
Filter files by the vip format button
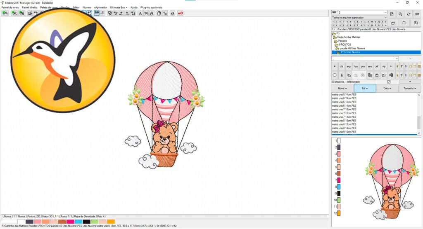pyautogui.click(x=384, y=66)
